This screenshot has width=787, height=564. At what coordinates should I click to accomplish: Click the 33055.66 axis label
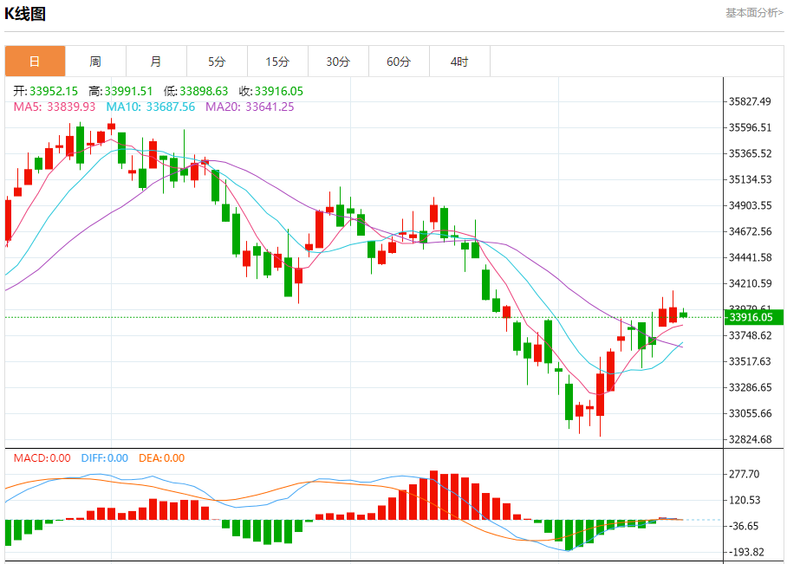pyautogui.click(x=750, y=413)
